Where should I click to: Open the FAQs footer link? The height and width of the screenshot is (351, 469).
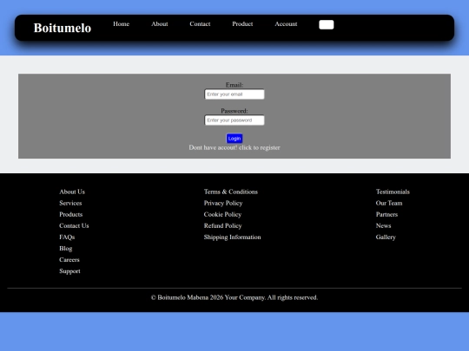[x=67, y=237]
